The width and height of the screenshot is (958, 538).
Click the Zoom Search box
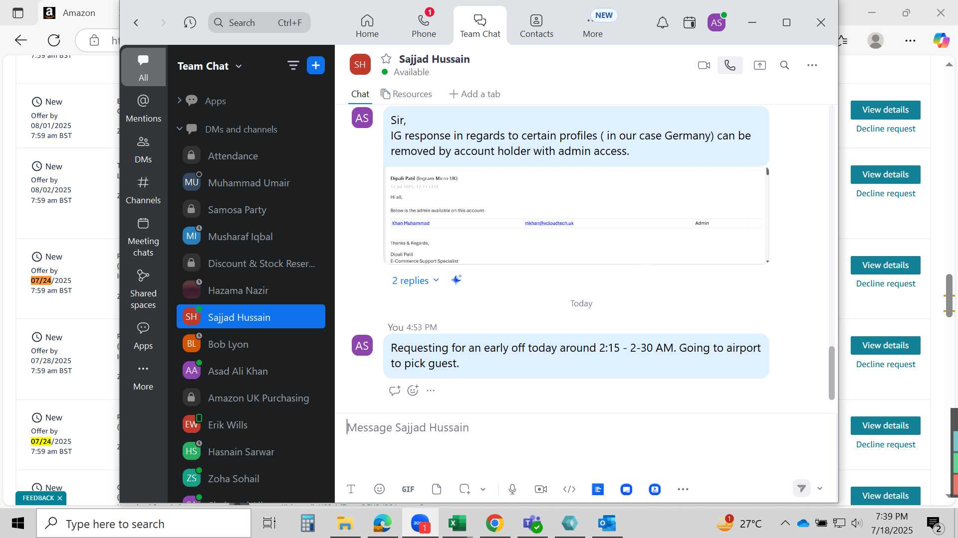[x=259, y=22]
